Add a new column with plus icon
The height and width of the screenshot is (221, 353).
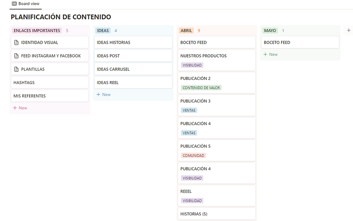coord(349,30)
